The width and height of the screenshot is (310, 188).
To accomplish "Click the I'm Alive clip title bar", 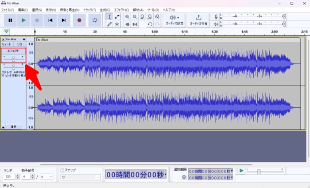I will (168, 40).
